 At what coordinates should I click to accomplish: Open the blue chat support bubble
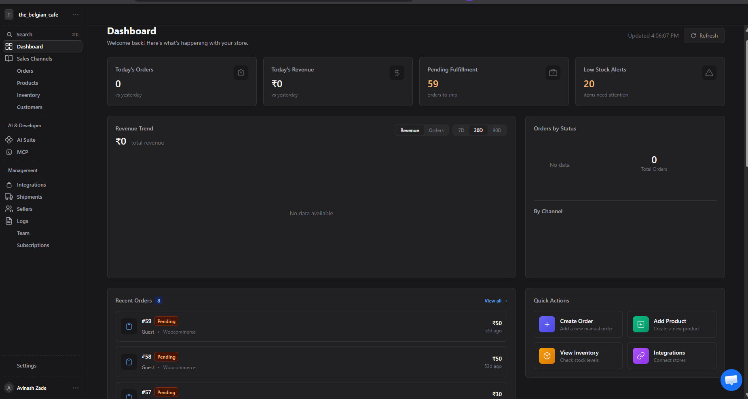pos(731,380)
